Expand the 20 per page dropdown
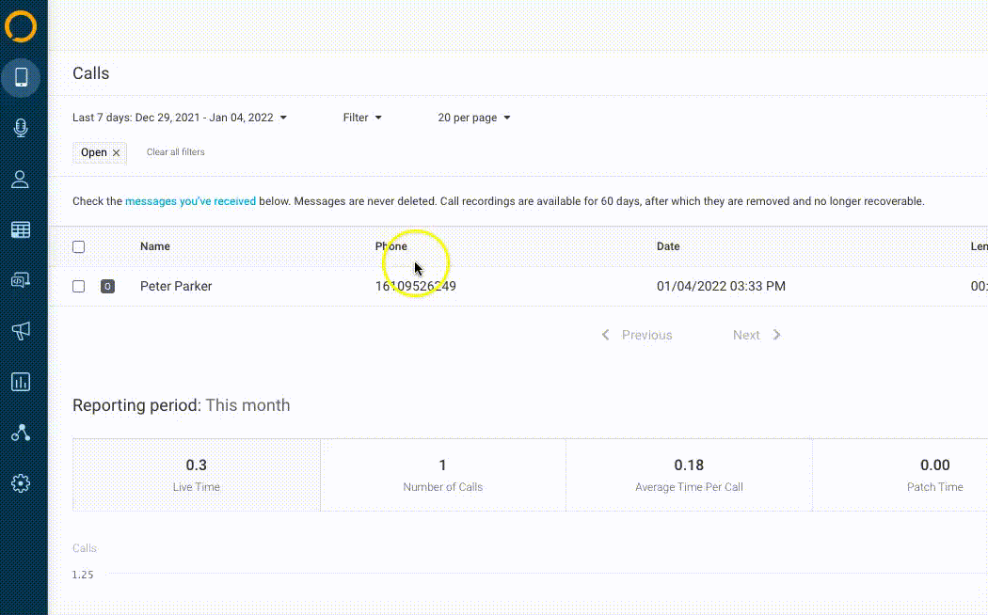This screenshot has width=988, height=615. [473, 118]
